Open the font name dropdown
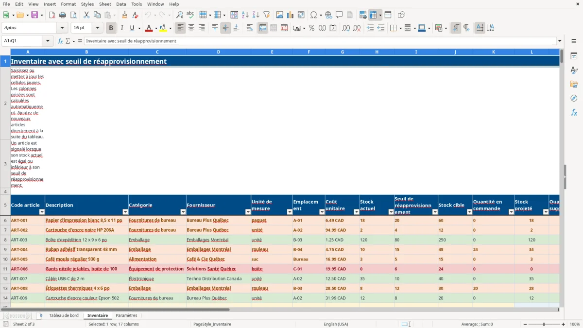This screenshot has width=583, height=328. tap(62, 28)
